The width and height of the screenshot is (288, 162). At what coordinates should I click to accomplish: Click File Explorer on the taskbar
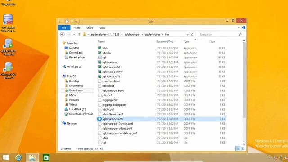coord(32,157)
